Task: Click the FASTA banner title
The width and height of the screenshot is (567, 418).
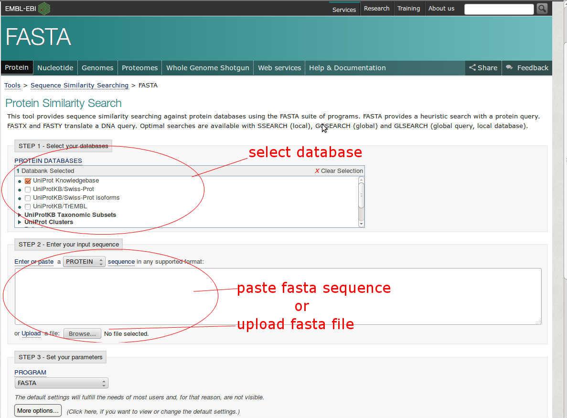Action: [x=38, y=37]
